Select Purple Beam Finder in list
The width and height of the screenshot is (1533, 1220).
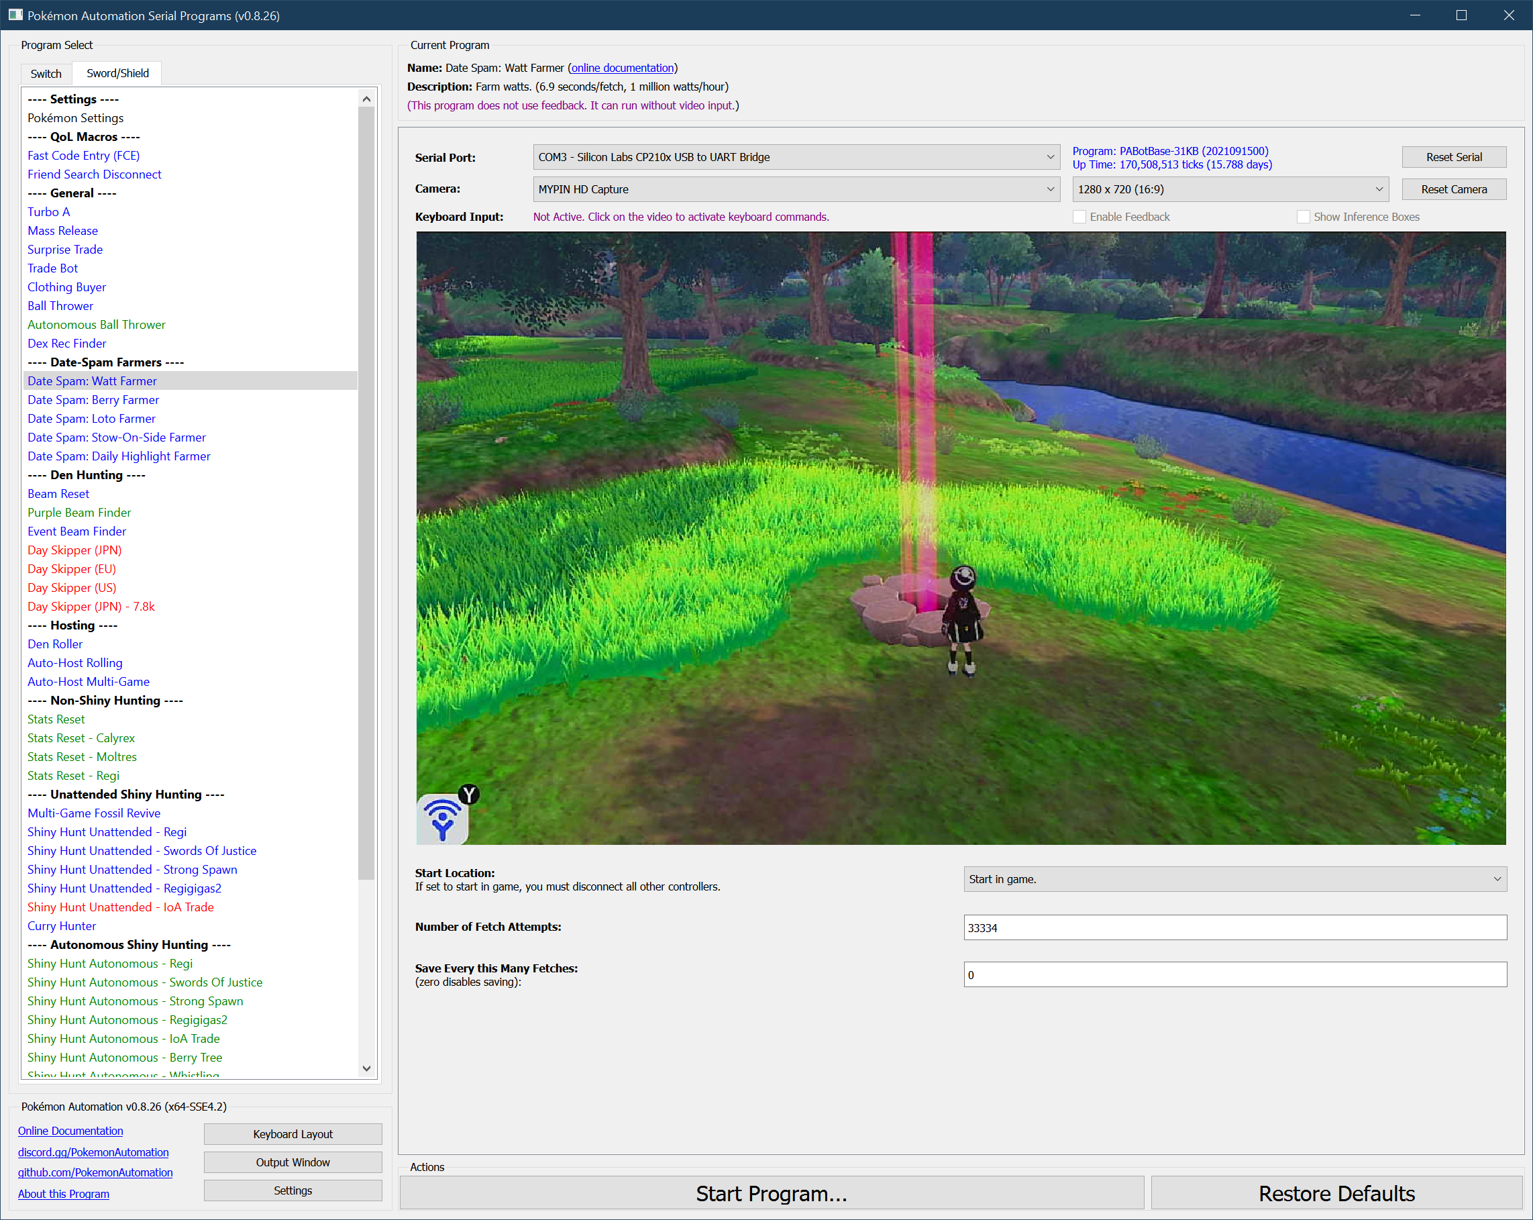79,512
